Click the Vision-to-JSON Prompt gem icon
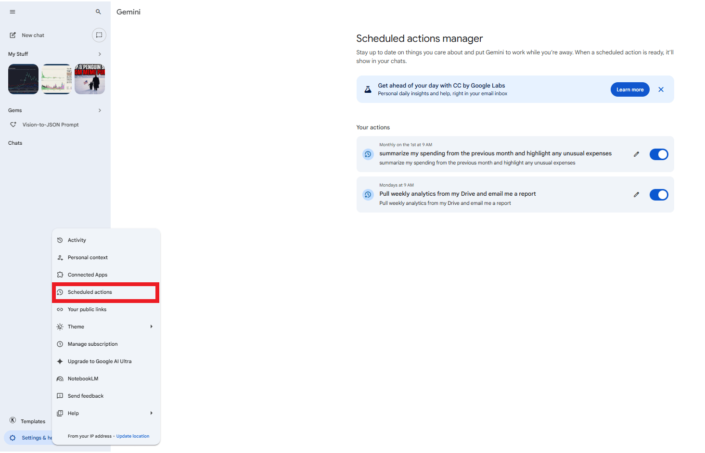This screenshot has width=705, height=453. [13, 125]
